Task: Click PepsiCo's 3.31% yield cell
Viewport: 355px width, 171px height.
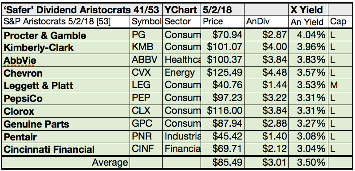Action: pyautogui.click(x=308, y=98)
